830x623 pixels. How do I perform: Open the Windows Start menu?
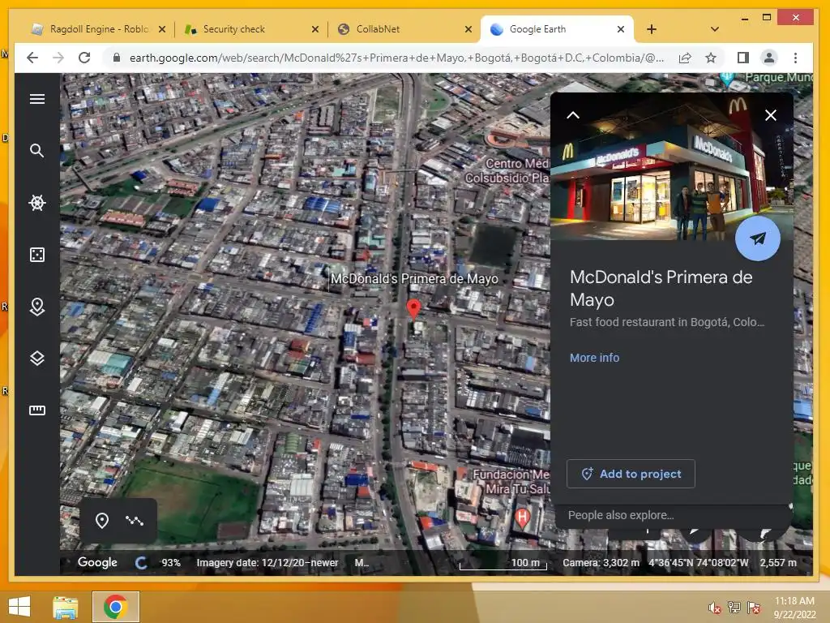point(19,607)
